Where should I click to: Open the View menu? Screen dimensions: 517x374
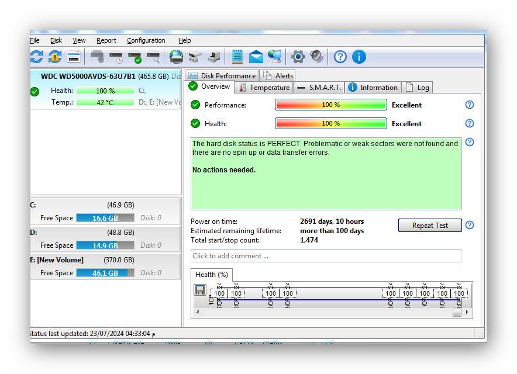[79, 40]
